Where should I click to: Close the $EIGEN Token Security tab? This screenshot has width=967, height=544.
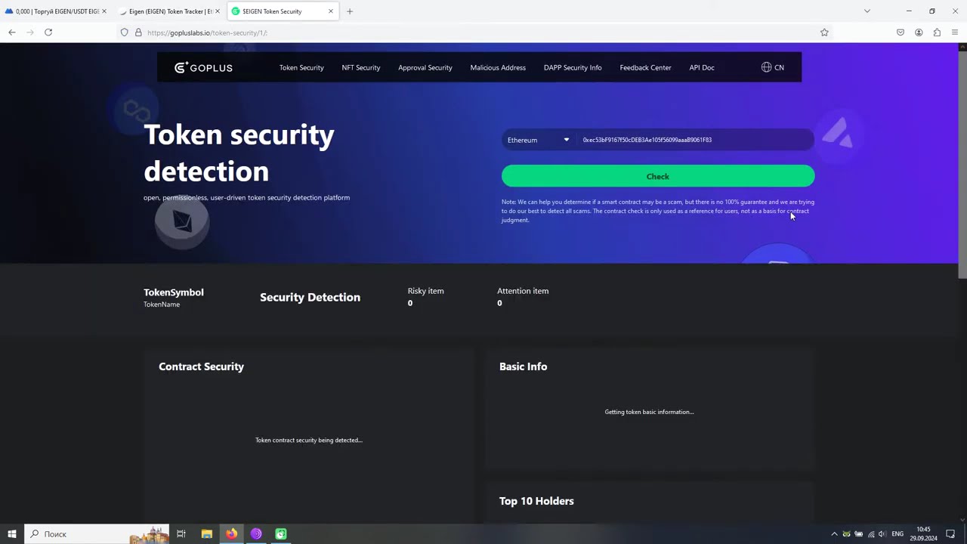click(x=331, y=11)
